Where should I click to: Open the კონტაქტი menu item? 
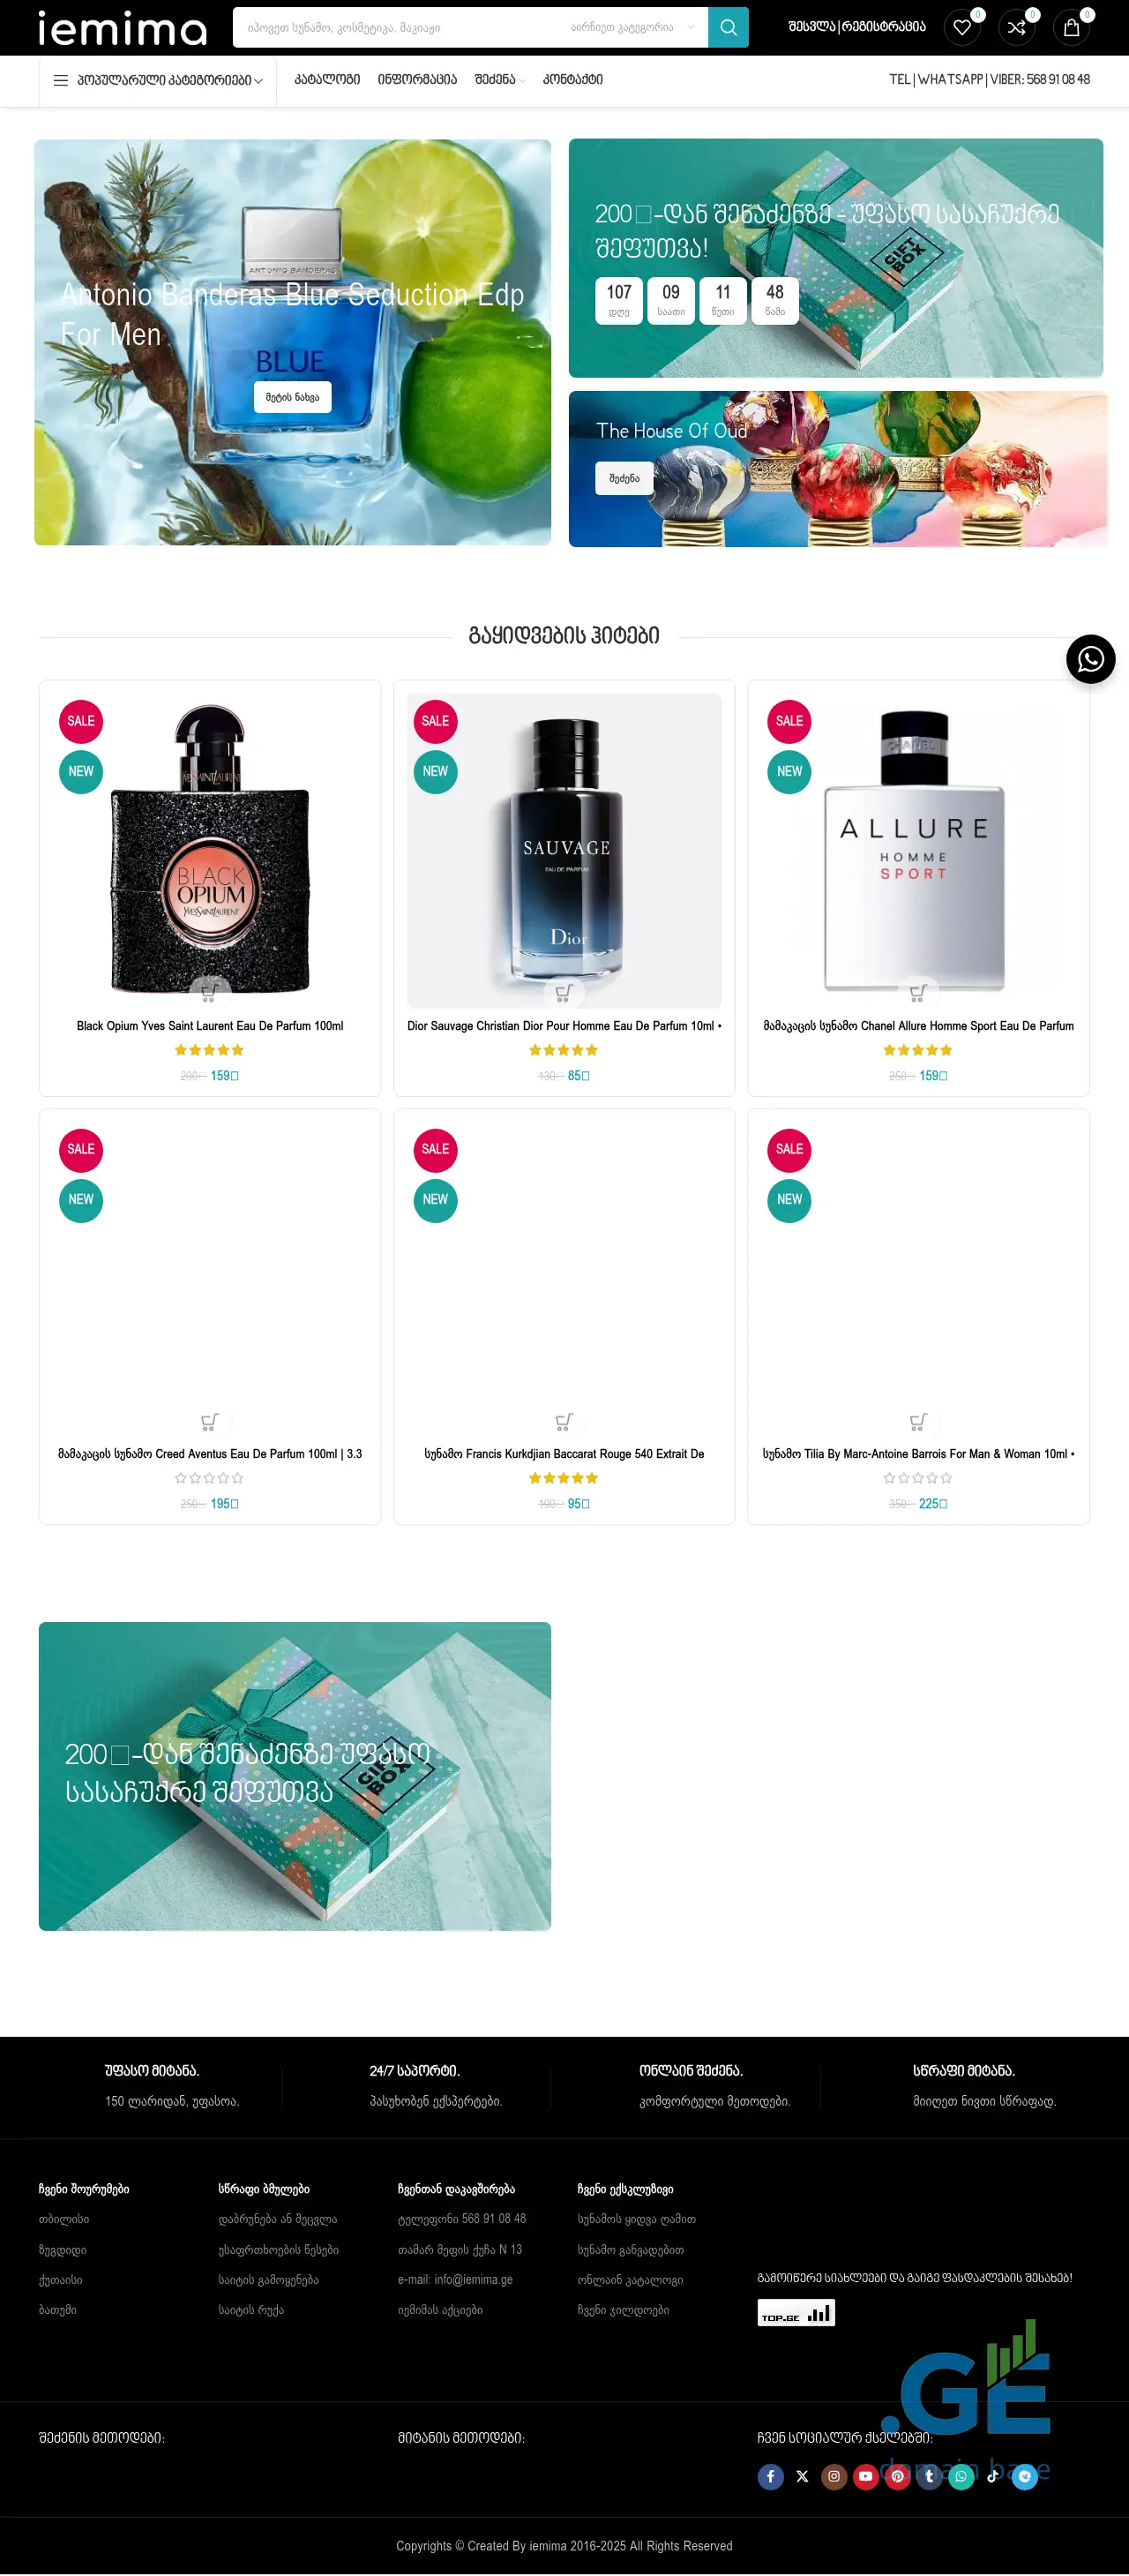[x=572, y=80]
